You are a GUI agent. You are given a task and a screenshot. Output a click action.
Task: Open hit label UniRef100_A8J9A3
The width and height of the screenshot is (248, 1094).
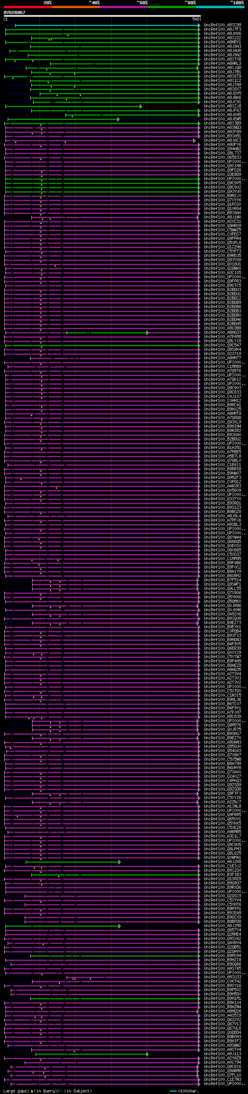click(222, 46)
